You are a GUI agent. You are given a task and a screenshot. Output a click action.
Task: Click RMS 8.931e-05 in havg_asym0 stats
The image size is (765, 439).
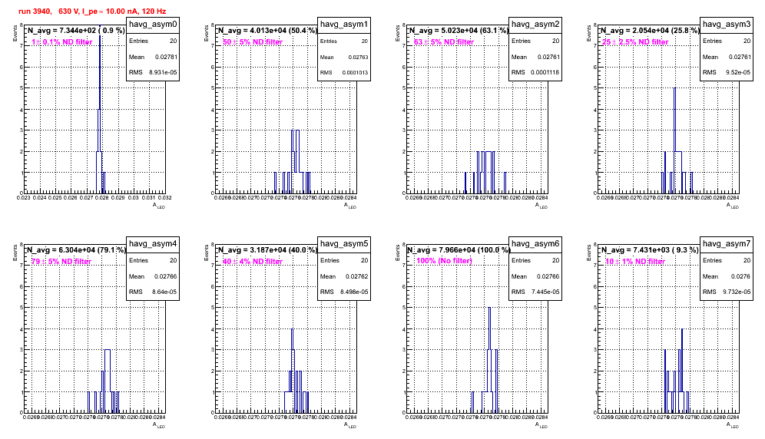[153, 73]
